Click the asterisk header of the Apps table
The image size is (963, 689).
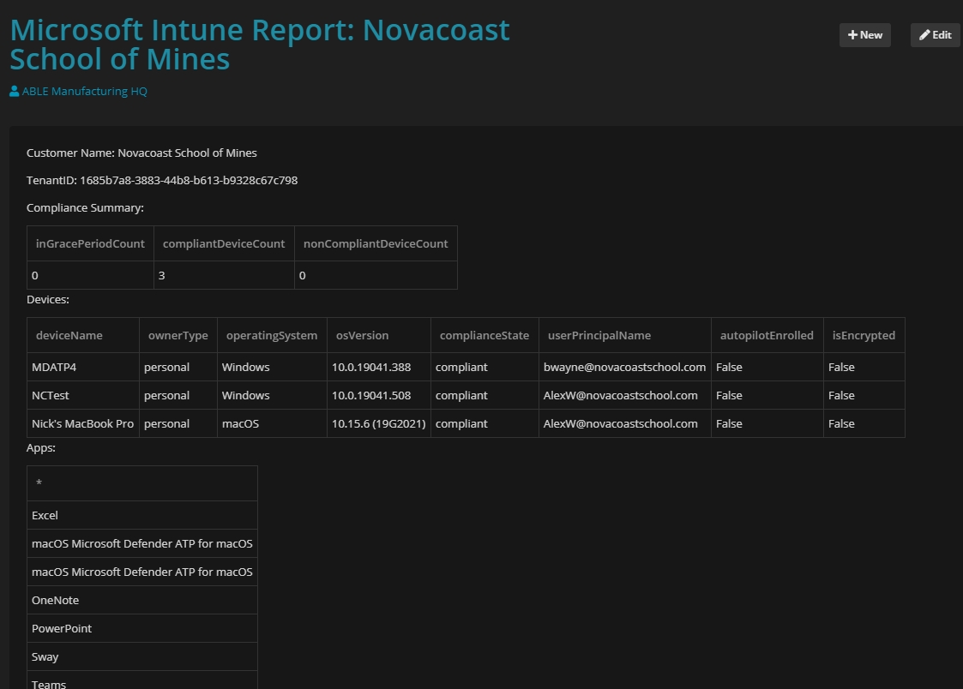(x=141, y=483)
